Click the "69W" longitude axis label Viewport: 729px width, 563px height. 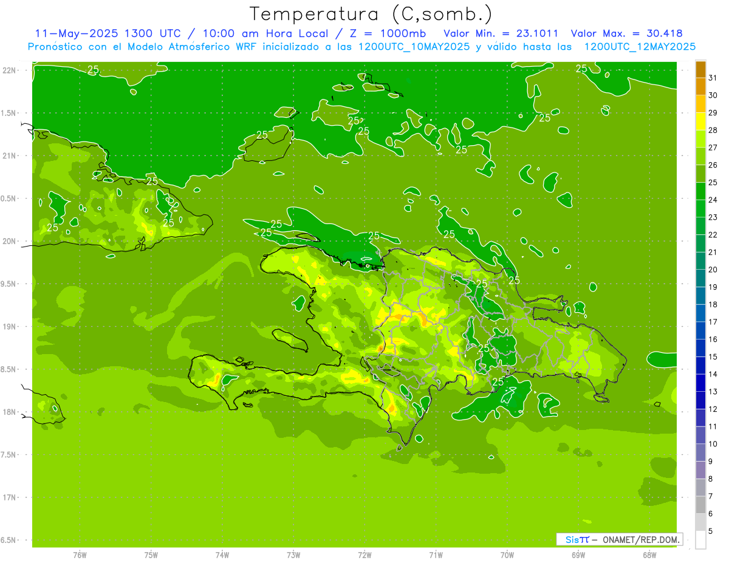[x=578, y=555]
